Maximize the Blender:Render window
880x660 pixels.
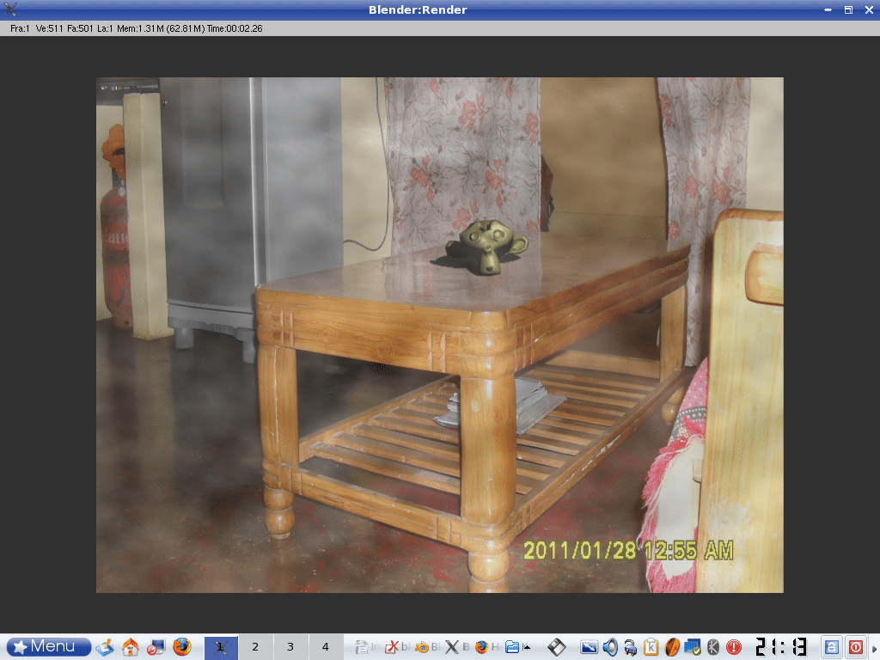click(848, 10)
